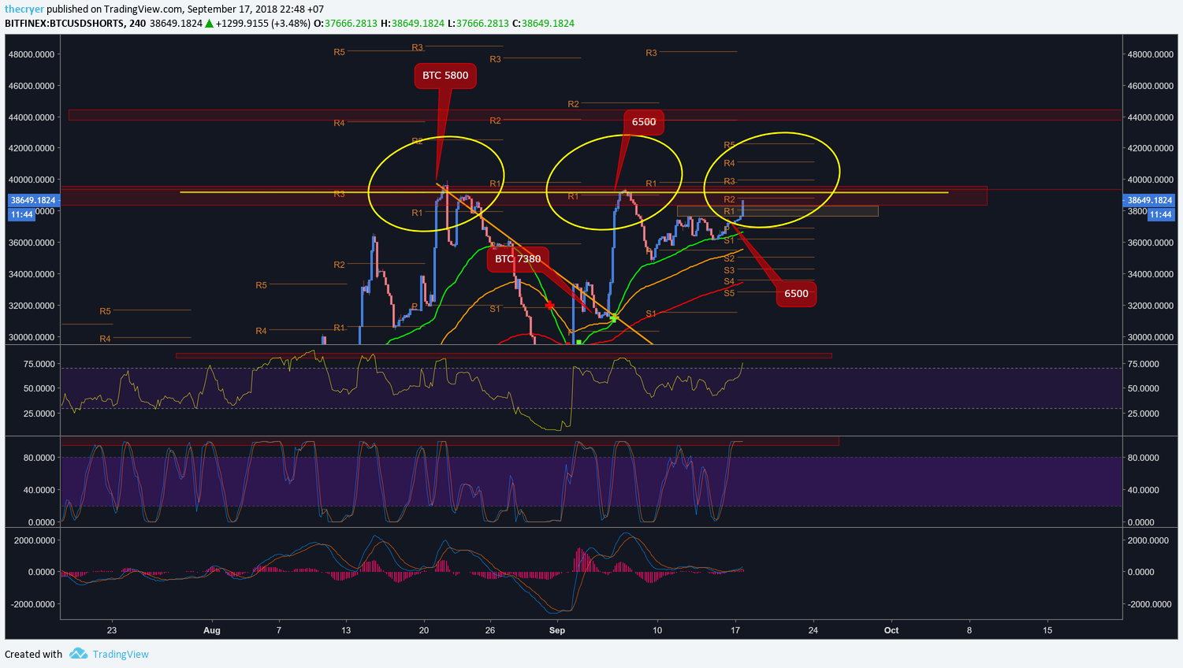Click the BITFINEX:BTCUSDSHORTS, 240 symbol title
The image size is (1183, 668).
point(75,24)
